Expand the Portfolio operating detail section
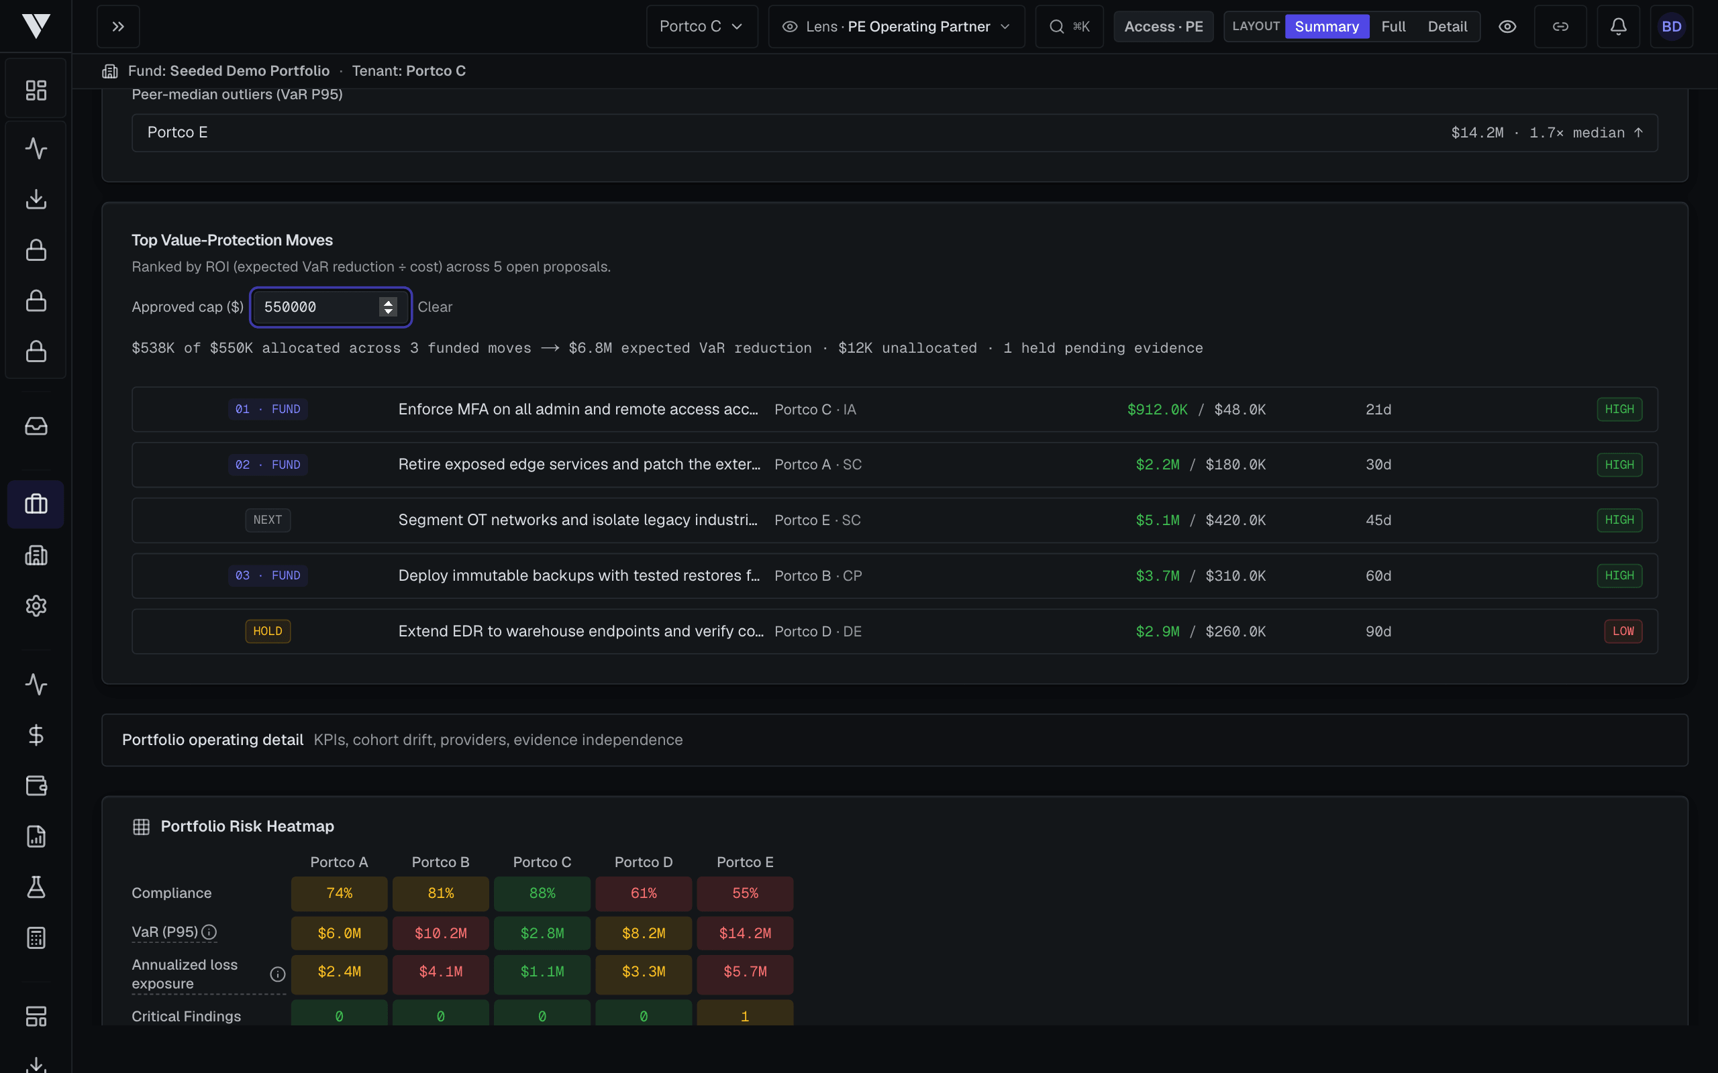The height and width of the screenshot is (1073, 1718). (x=895, y=740)
